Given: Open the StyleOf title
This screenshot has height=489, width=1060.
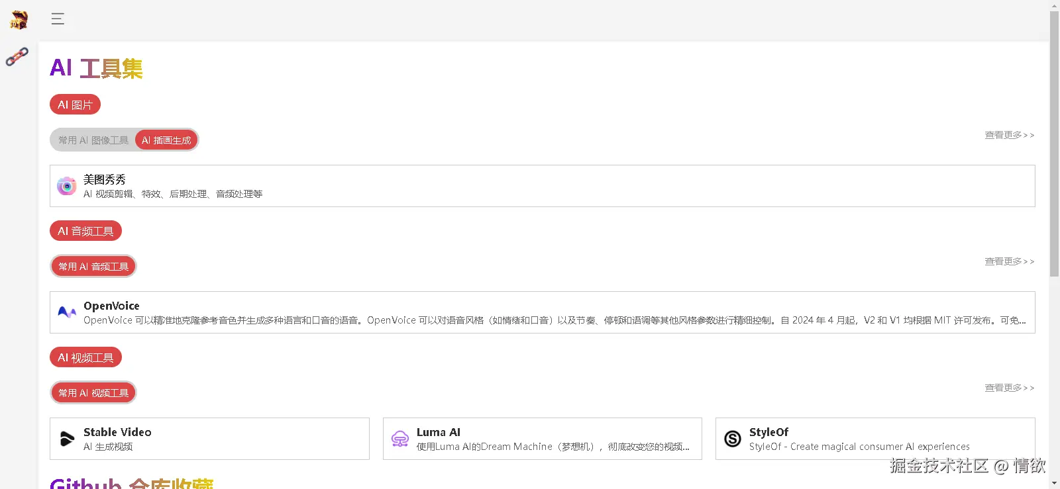Looking at the screenshot, I should pos(768,432).
